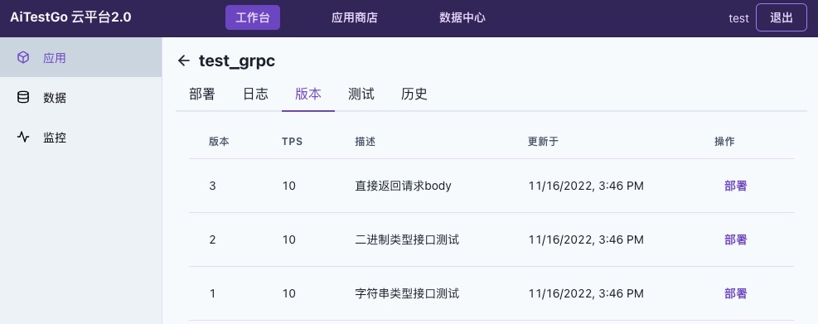Select the cube icon for 应用
This screenshot has height=324, width=818.
tap(23, 57)
